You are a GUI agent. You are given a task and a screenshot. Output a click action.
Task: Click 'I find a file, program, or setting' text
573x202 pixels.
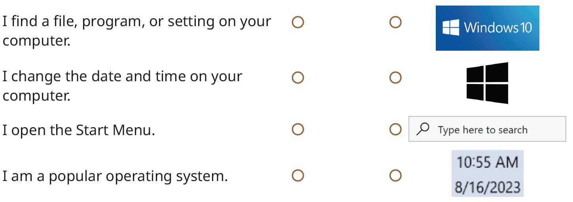[137, 21]
